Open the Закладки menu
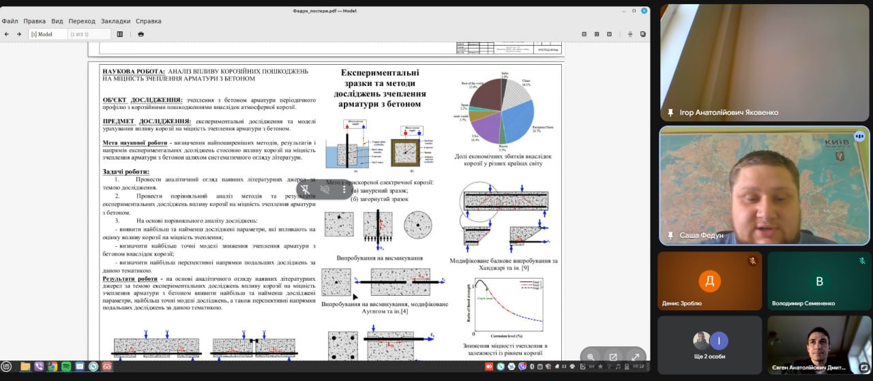The image size is (873, 381). tap(116, 21)
